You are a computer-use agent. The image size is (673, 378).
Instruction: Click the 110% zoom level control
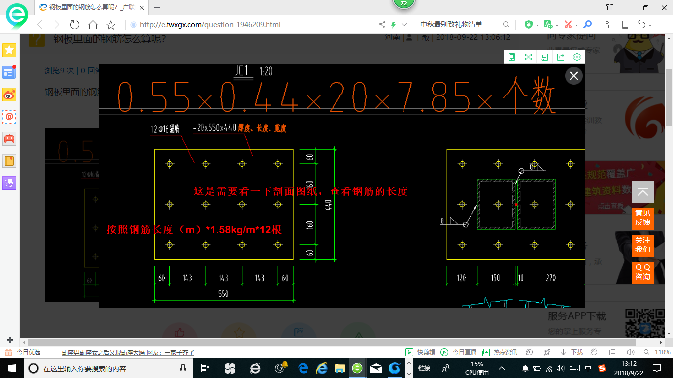tap(658, 352)
